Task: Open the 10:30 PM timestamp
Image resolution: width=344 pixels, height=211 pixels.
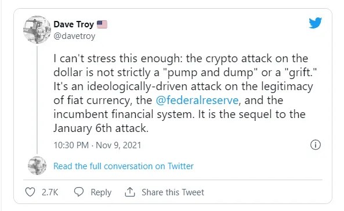Action: 71,145
